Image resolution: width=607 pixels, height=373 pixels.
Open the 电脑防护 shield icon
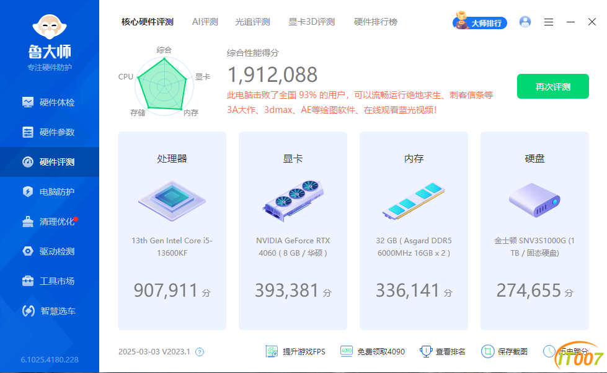pyautogui.click(x=28, y=192)
